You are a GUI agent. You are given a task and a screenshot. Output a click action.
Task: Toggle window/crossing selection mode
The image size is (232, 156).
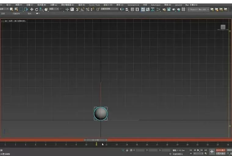26,9
